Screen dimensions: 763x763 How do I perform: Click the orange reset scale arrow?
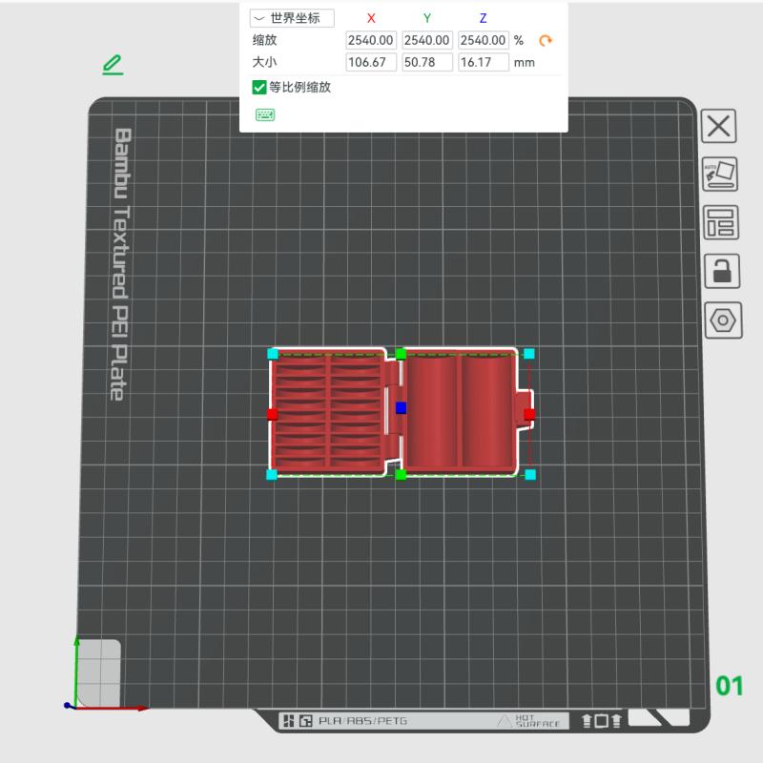(x=546, y=40)
